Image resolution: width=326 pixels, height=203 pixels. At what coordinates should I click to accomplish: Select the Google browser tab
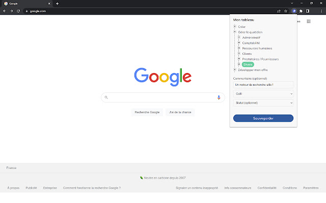pyautogui.click(x=27, y=4)
